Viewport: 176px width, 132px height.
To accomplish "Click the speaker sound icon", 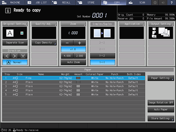I will click(163, 2).
